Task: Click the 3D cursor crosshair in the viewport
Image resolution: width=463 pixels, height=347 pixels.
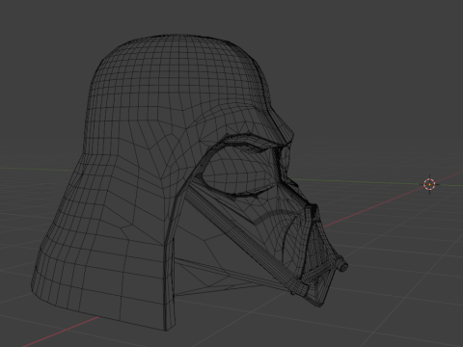Action: (429, 184)
